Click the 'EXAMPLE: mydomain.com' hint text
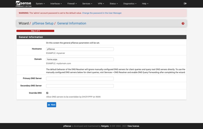 pos(59,63)
